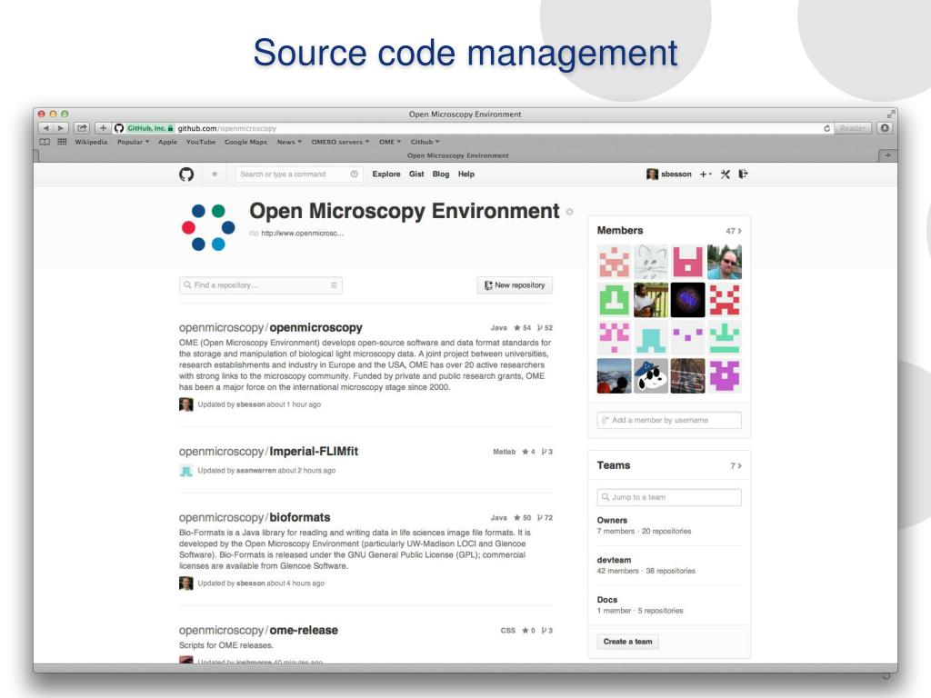Open the GitHub Octocat home logo
931x698 pixels.
[x=186, y=174]
